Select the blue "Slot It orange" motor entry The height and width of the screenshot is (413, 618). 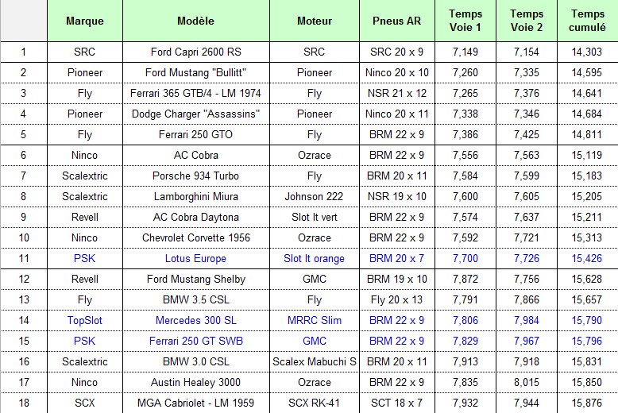tap(314, 258)
